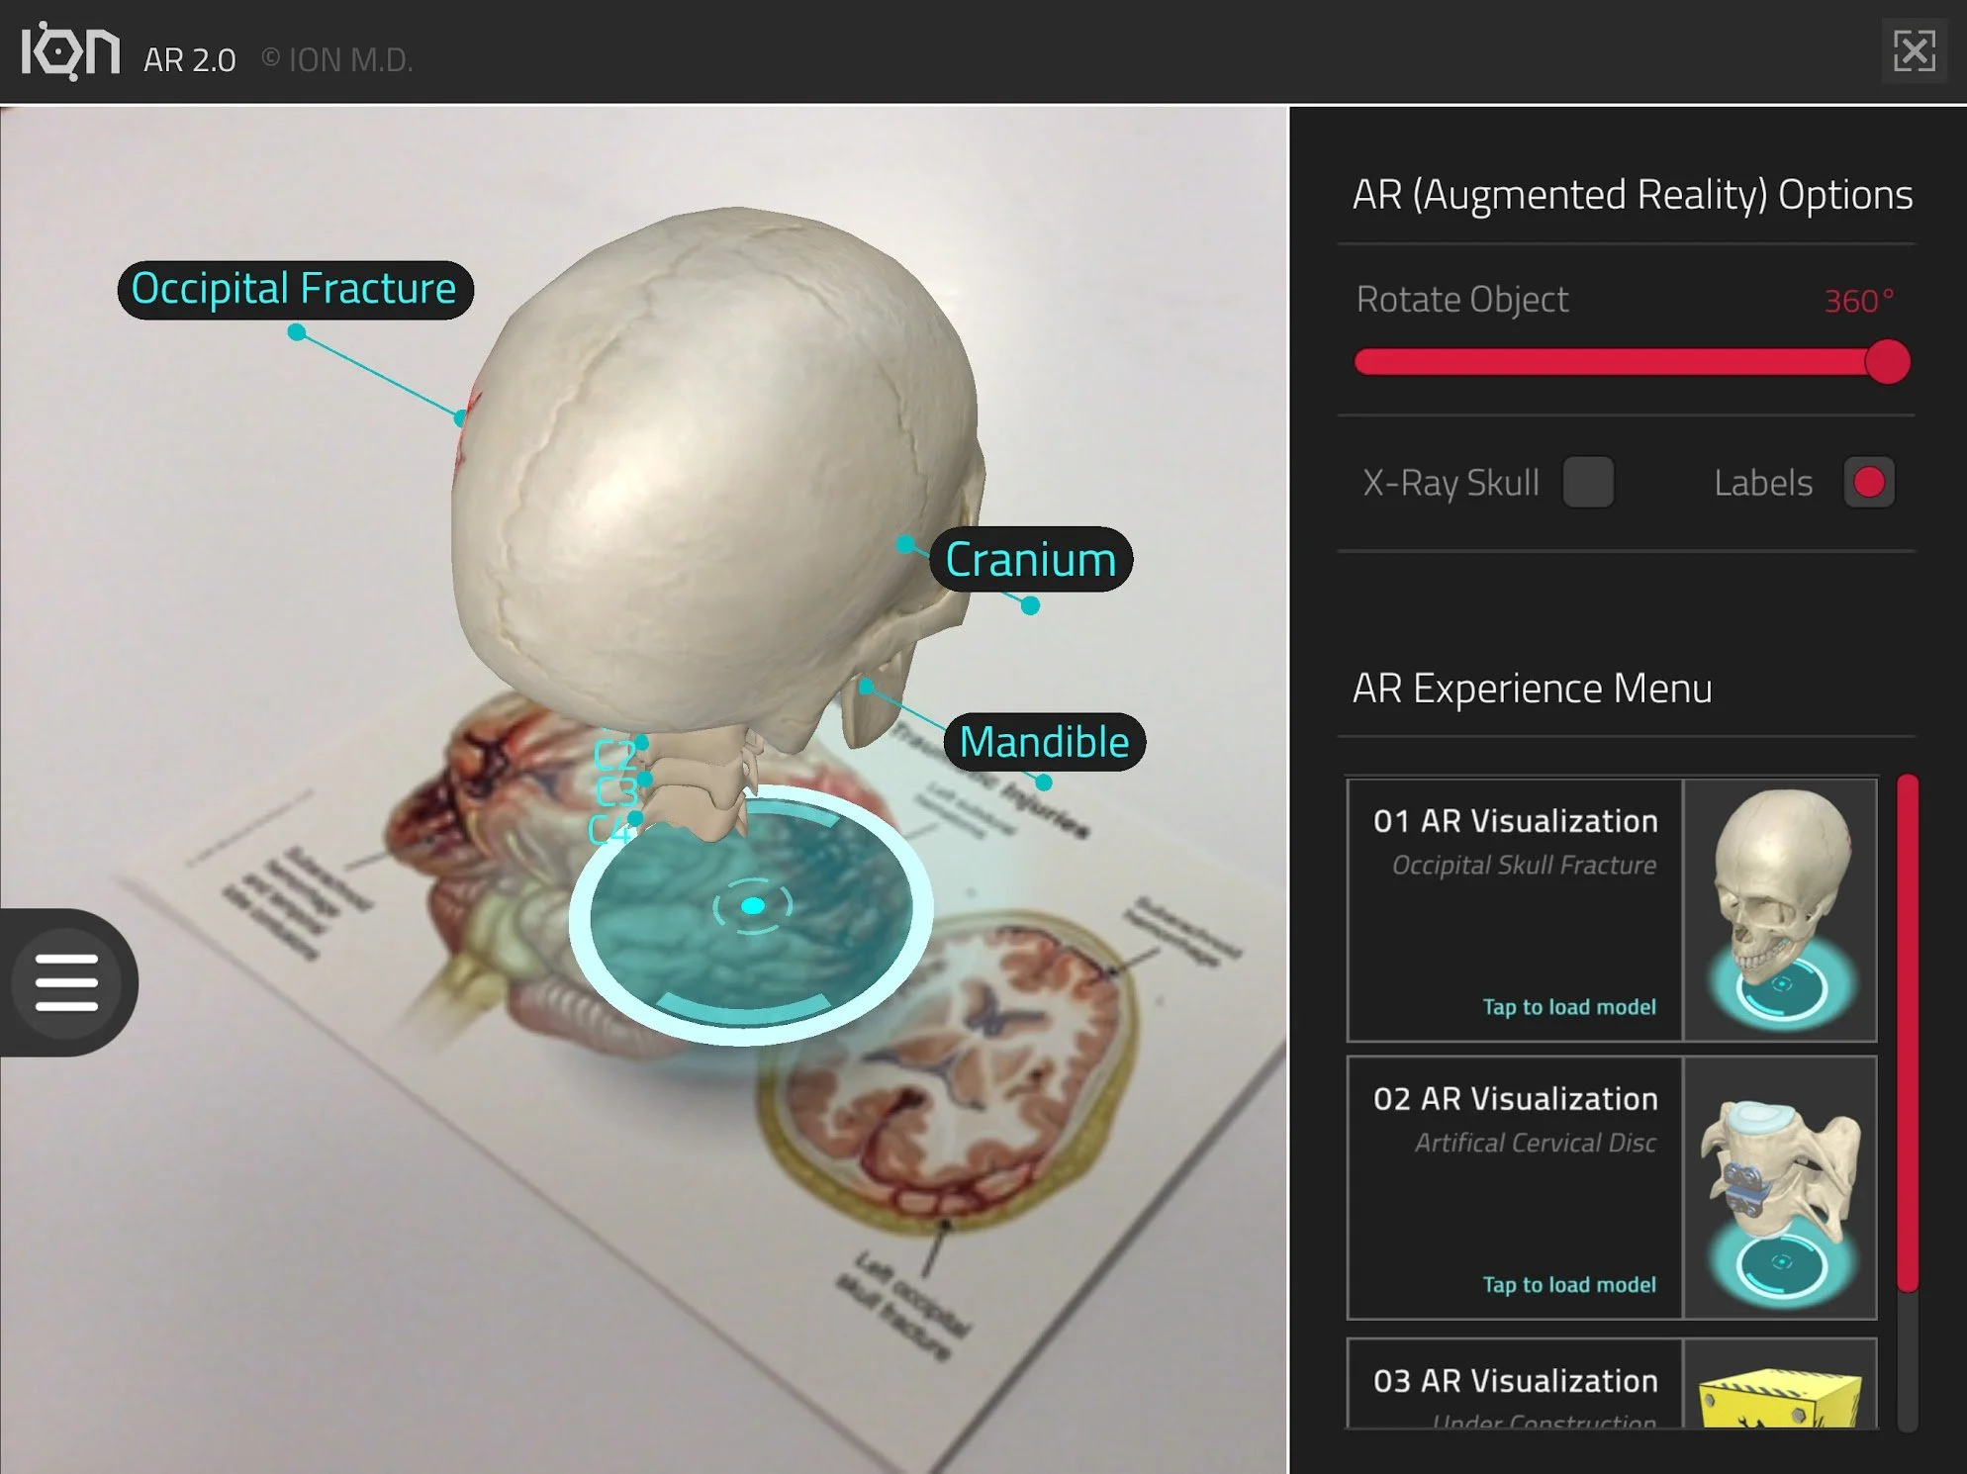Tap the teal AR target marker center
The width and height of the screenshot is (1967, 1474).
753,905
